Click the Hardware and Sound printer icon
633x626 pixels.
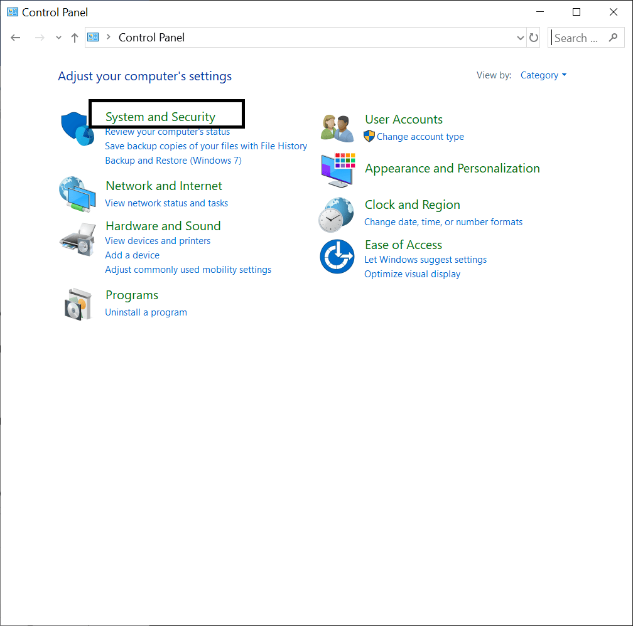coord(77,239)
